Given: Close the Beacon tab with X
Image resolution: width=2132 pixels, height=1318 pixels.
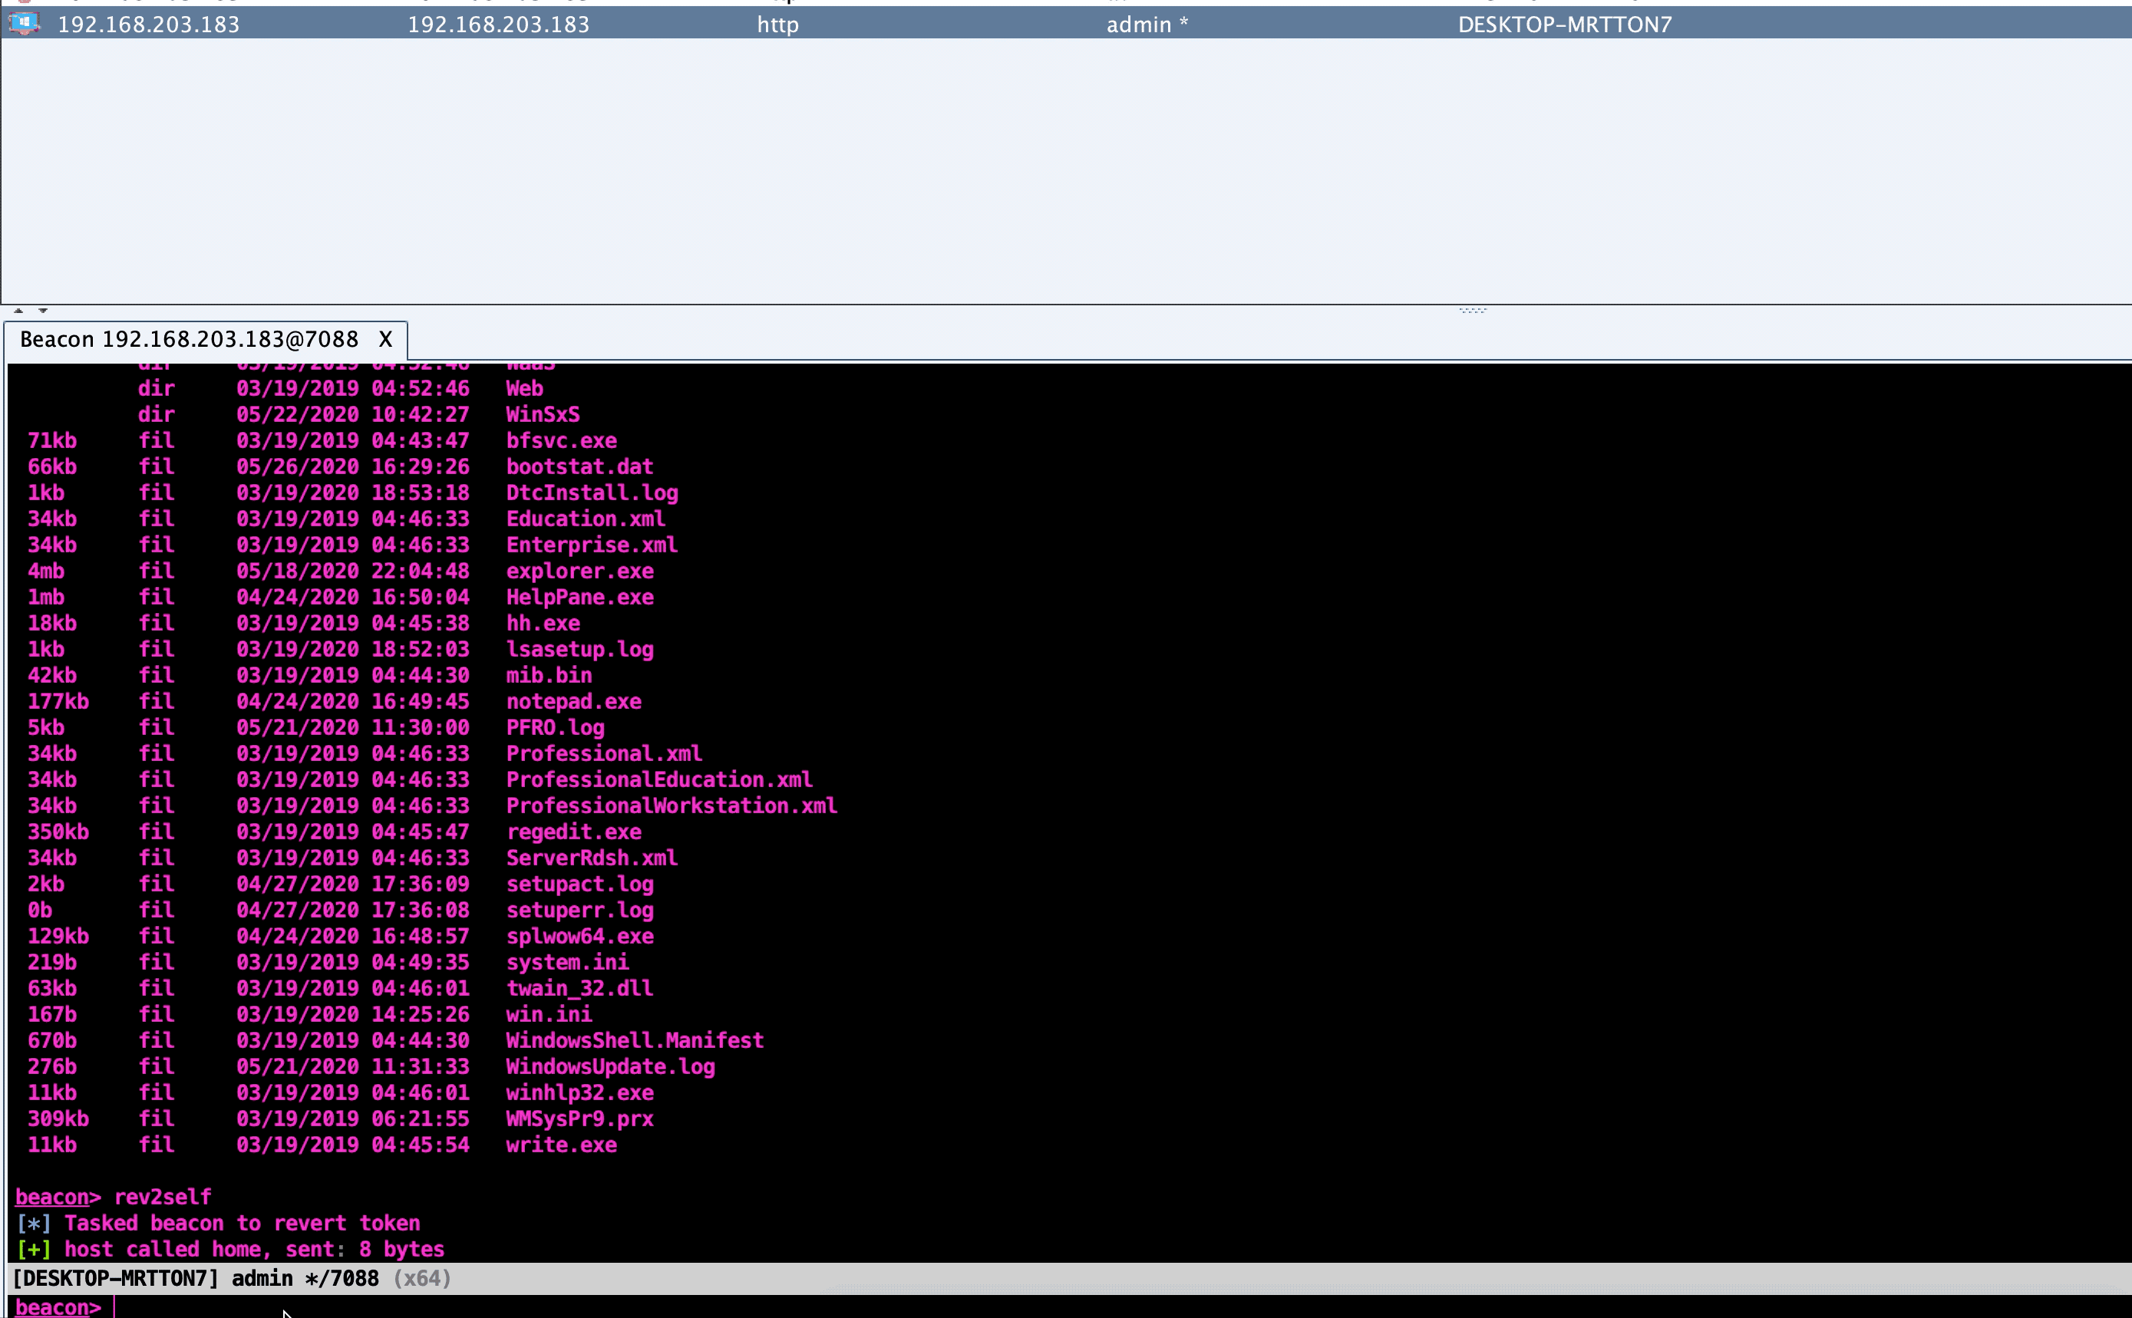Looking at the screenshot, I should pyautogui.click(x=385, y=339).
